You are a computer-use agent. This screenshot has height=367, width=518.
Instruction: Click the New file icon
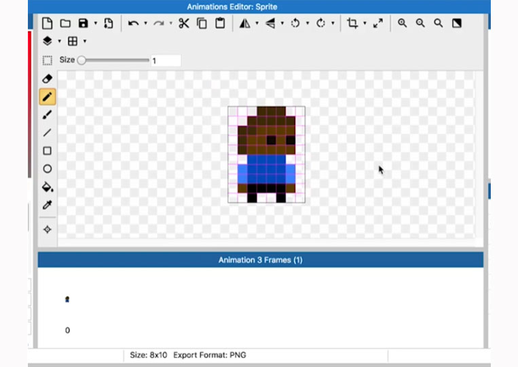pyautogui.click(x=48, y=24)
